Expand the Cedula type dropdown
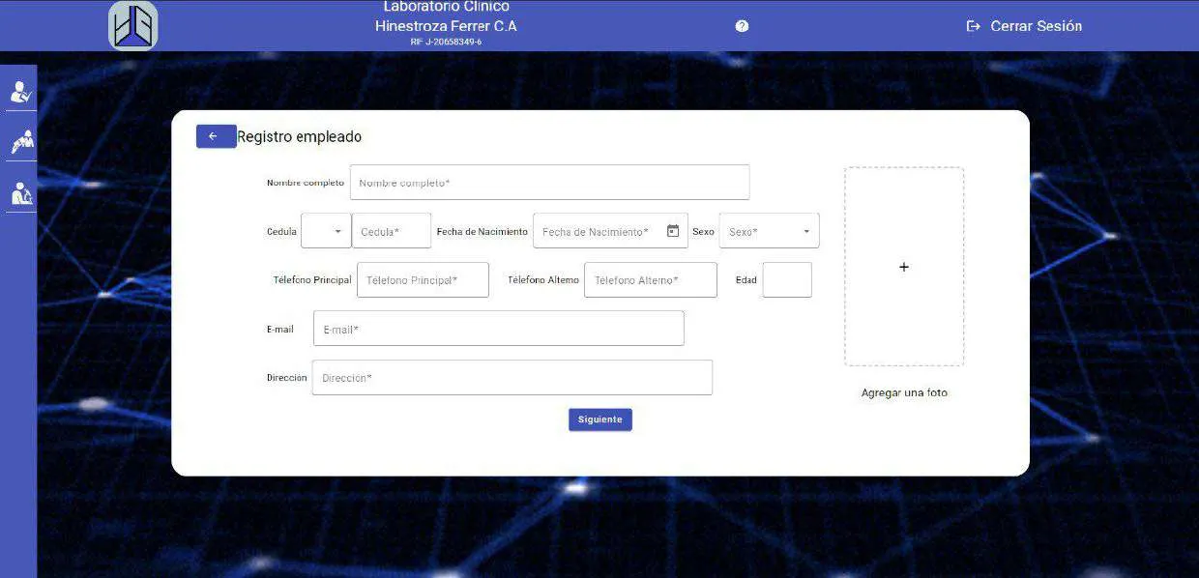This screenshot has width=1199, height=578. coord(326,231)
